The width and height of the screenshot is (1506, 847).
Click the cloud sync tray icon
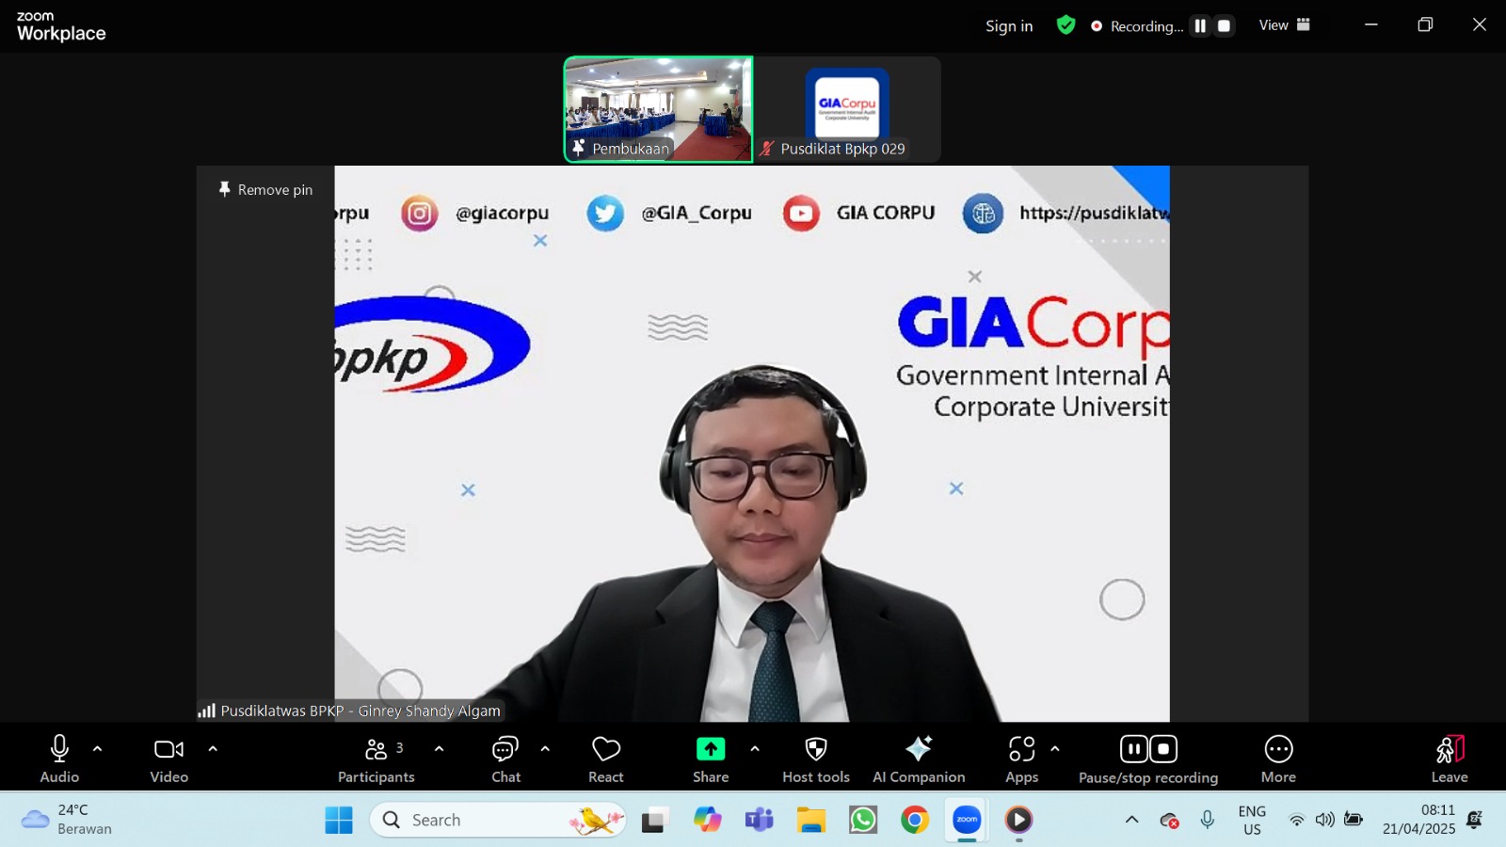(1169, 820)
